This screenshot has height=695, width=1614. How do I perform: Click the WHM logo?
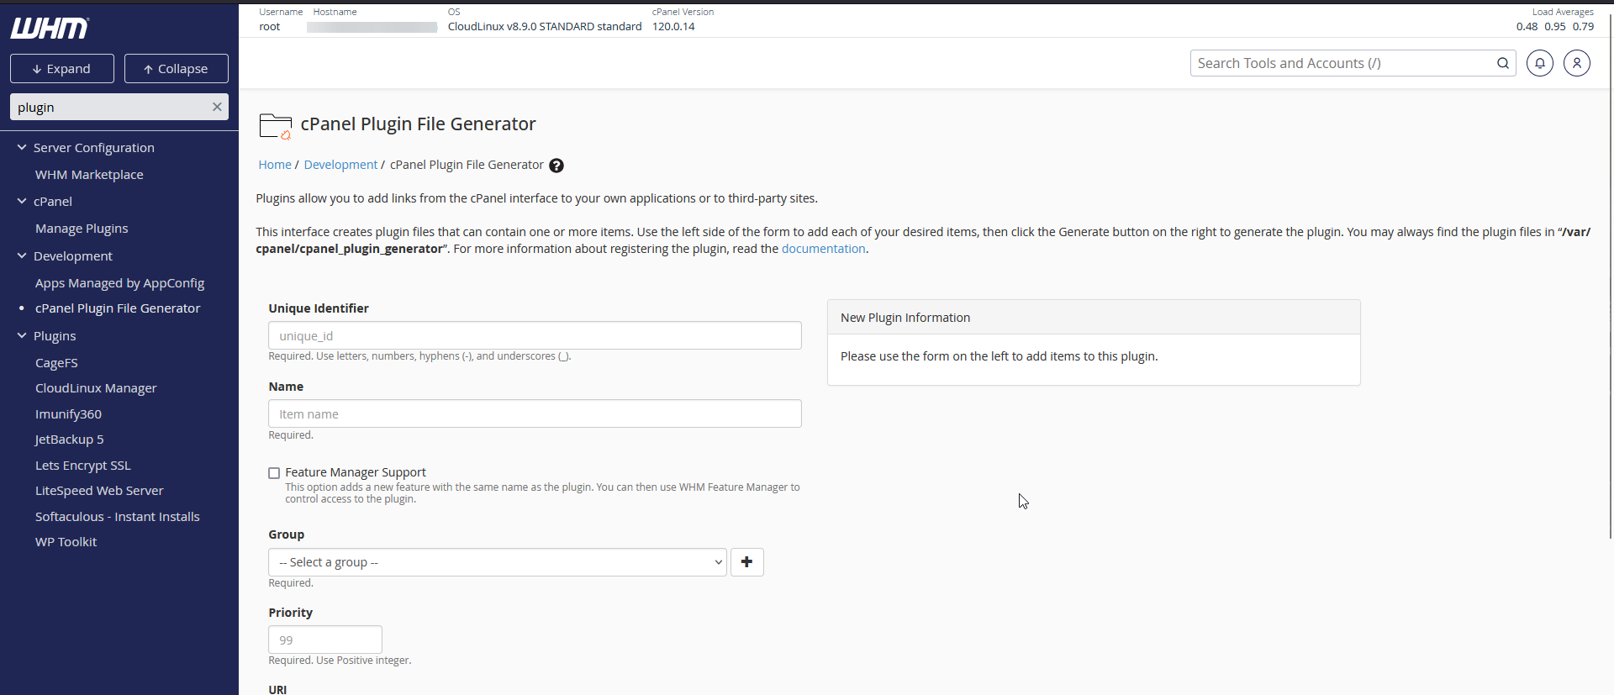click(x=50, y=29)
